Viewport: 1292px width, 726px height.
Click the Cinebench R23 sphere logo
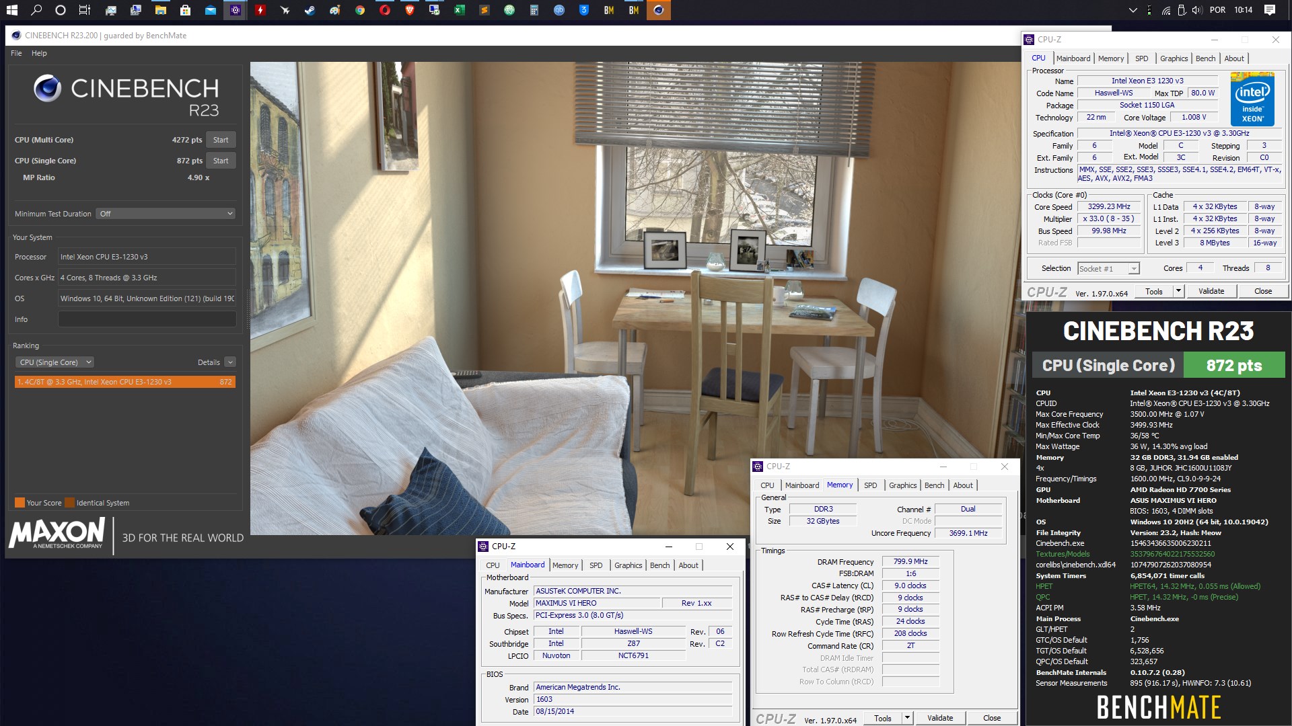click(48, 89)
